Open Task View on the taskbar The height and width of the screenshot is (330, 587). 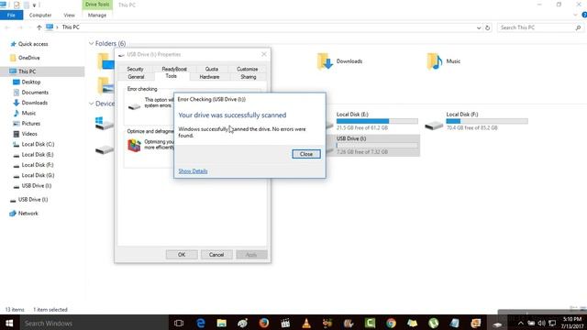click(179, 323)
